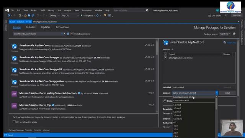245x138 pixels.
Task: Open the document tabs overflow dropdown
Action: click(238, 22)
